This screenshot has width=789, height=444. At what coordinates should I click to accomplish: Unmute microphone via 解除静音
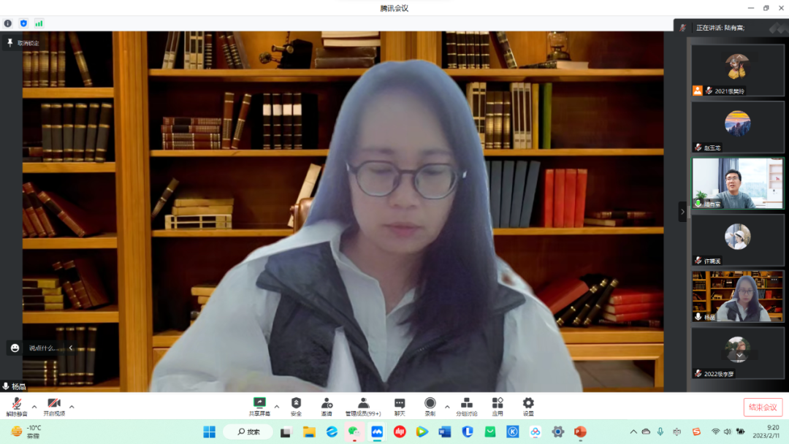click(x=16, y=406)
